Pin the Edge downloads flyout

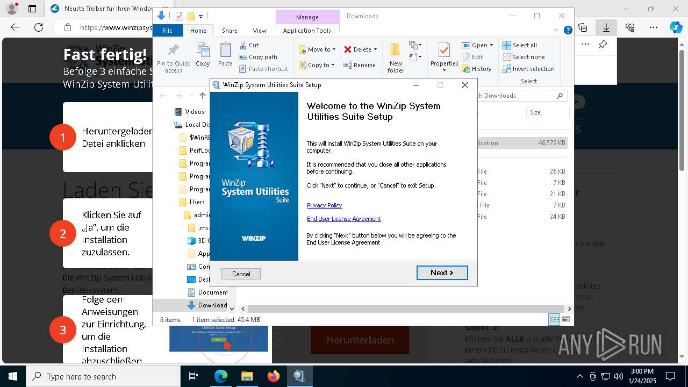click(603, 45)
